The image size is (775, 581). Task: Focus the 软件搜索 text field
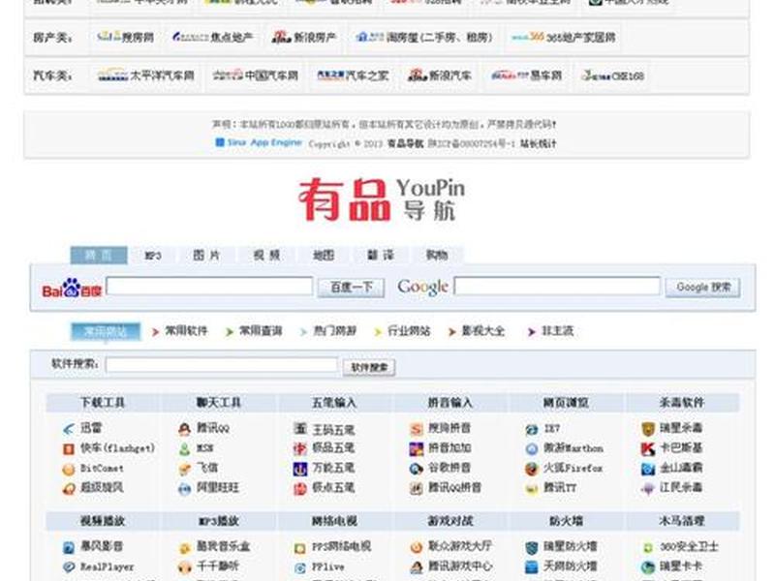222,365
